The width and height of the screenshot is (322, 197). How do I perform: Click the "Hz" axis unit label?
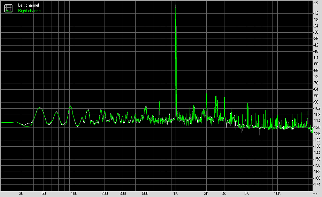tap(315, 194)
